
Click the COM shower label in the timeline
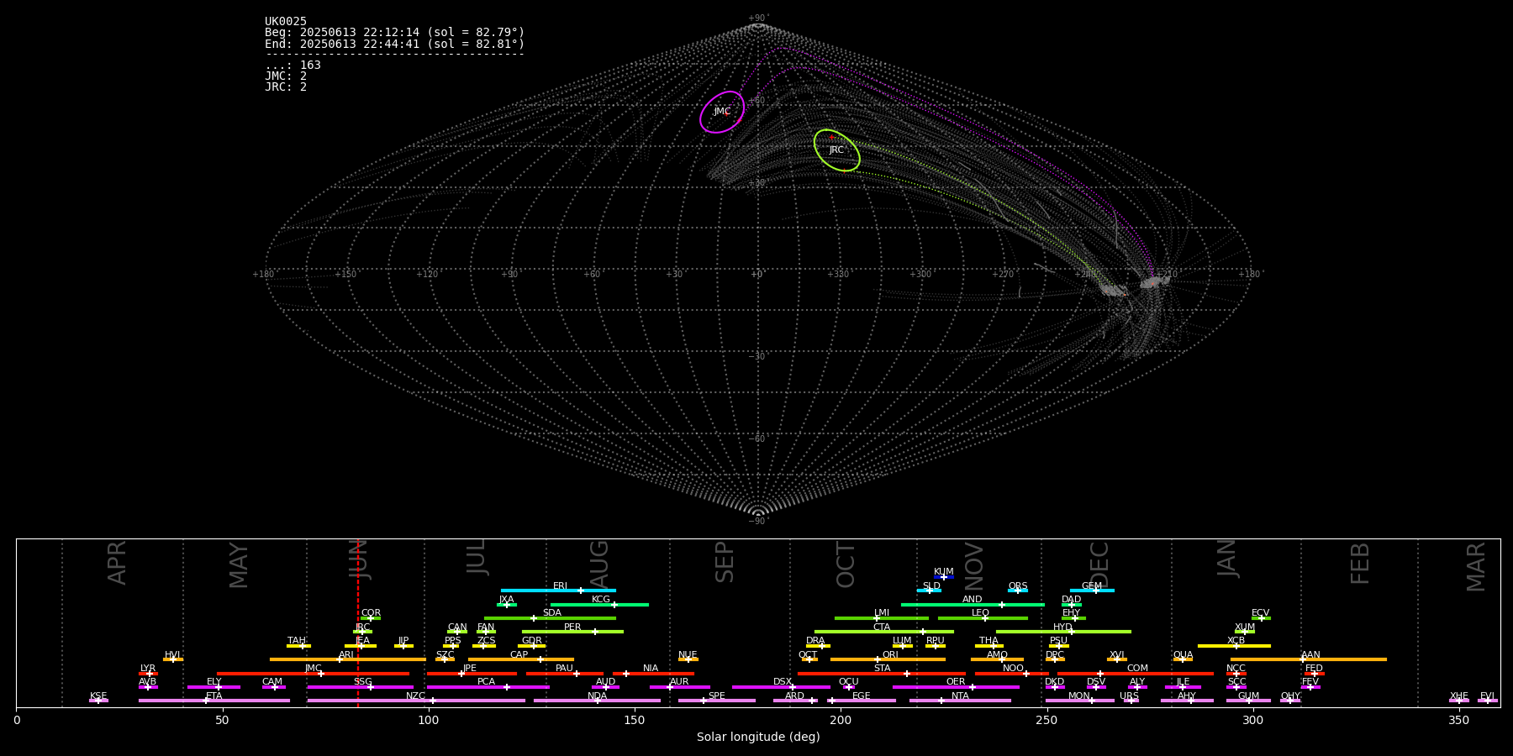coord(1137,669)
